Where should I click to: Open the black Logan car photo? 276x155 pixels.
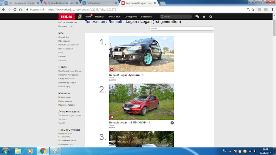[141, 54]
